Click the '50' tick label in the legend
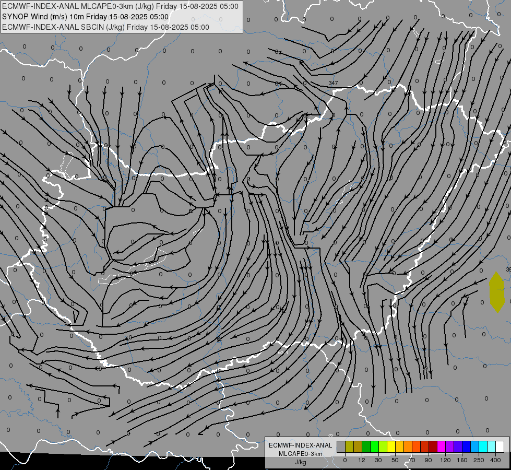This screenshot has width=511, height=470. 395,460
